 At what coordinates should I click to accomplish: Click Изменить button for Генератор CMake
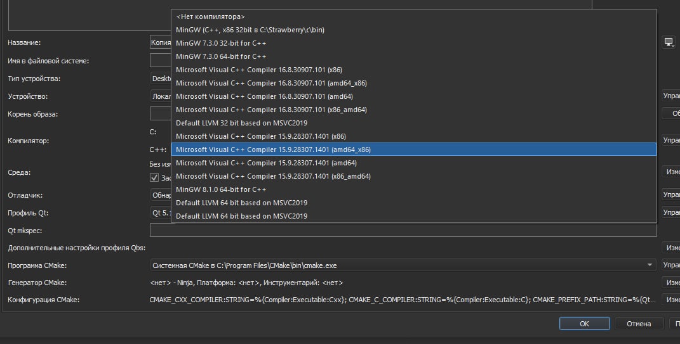pos(671,282)
